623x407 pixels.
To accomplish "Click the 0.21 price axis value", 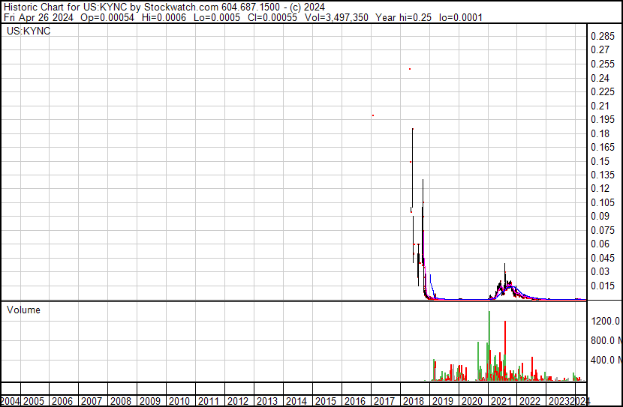I will (600, 106).
